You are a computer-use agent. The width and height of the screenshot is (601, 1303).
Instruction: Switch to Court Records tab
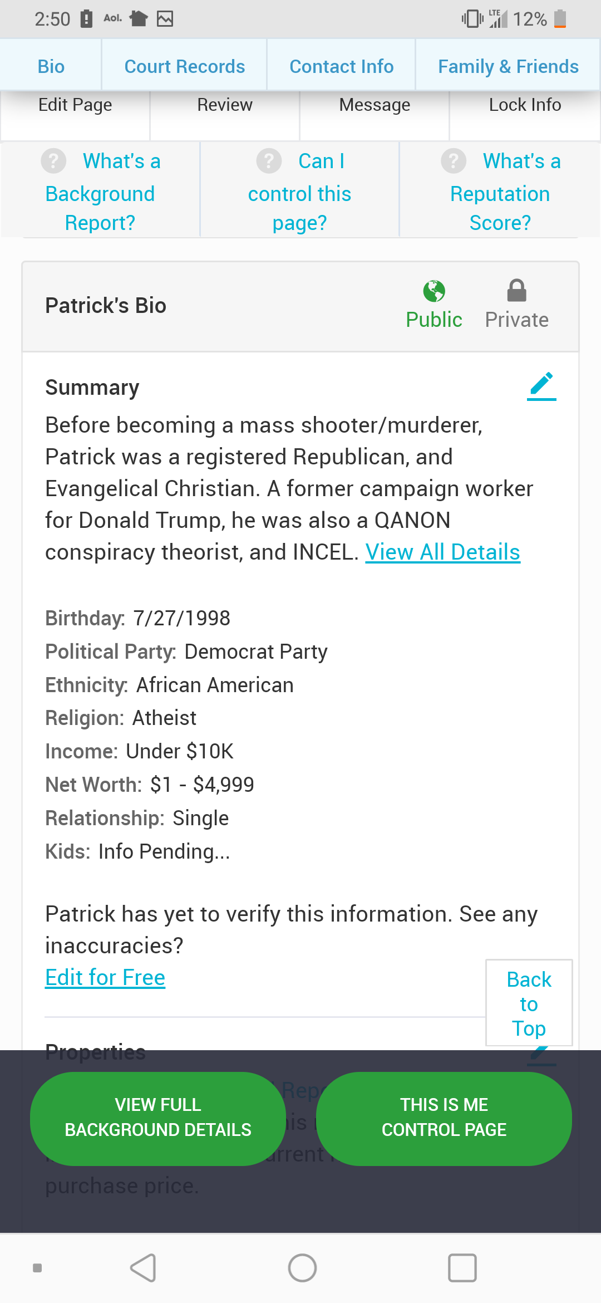[x=185, y=66]
